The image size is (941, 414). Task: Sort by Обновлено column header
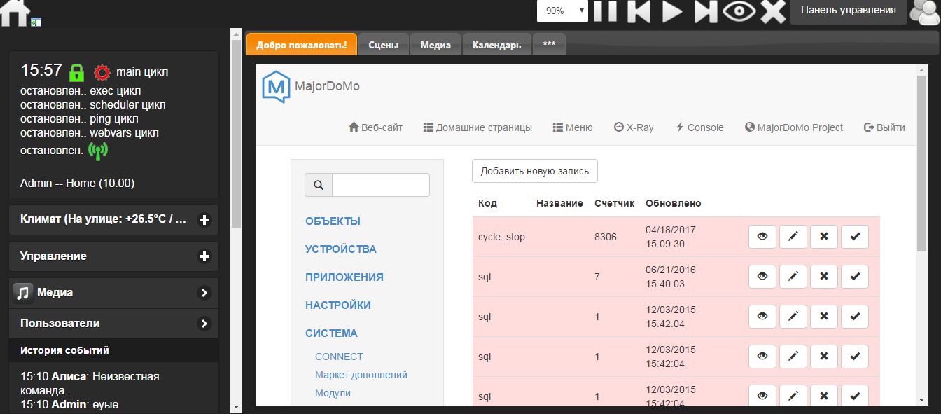[673, 203]
